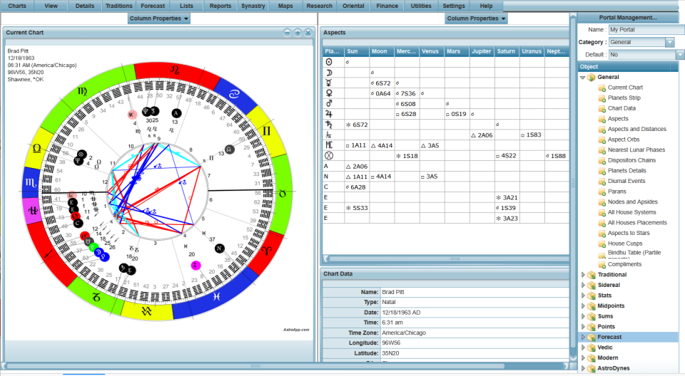The image size is (685, 376).
Task: Click the Venus symbol in Aspects table
Action: 329,93
